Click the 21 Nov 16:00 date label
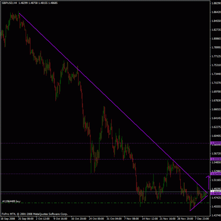This screenshot has height=221, width=221. [168, 219]
